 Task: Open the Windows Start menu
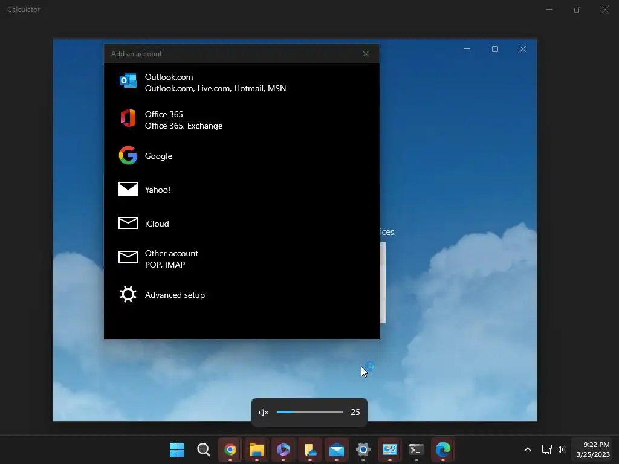click(177, 449)
